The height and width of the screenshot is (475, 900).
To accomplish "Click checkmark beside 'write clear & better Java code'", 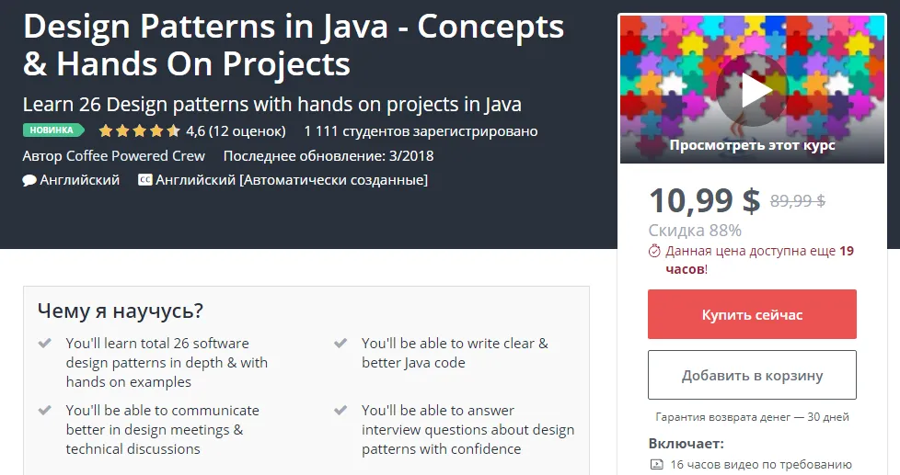I will pyautogui.click(x=340, y=343).
